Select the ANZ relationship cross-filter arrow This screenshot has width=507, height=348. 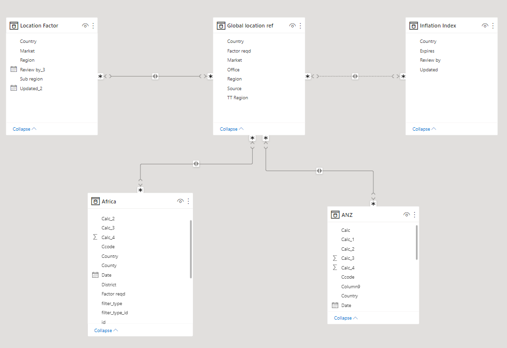tap(319, 171)
